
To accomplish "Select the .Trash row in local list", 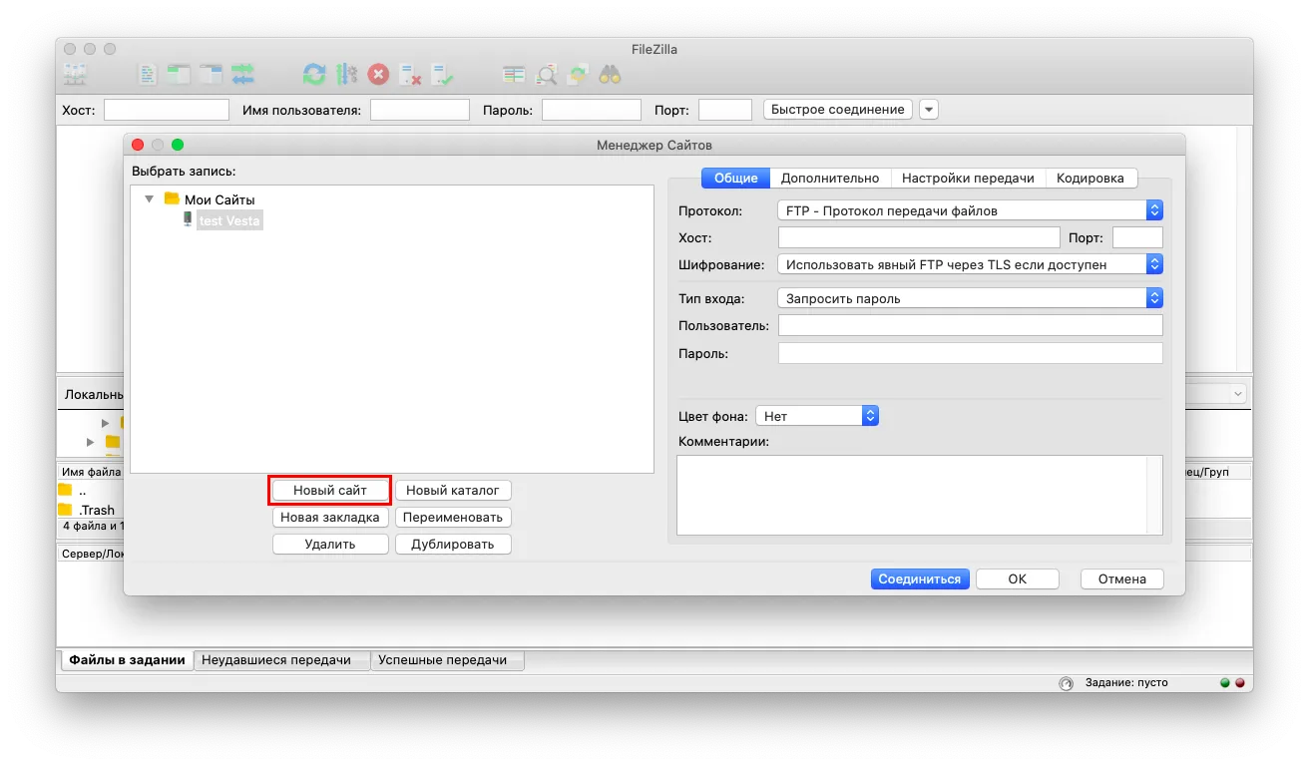I will coord(90,510).
